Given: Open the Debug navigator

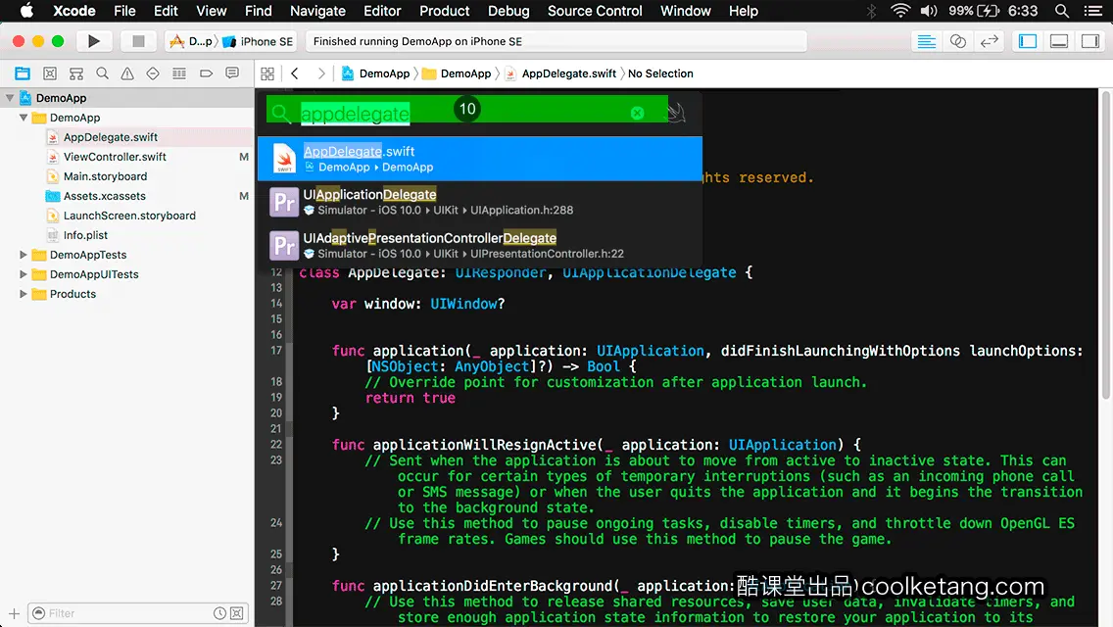Looking at the screenshot, I should point(179,73).
